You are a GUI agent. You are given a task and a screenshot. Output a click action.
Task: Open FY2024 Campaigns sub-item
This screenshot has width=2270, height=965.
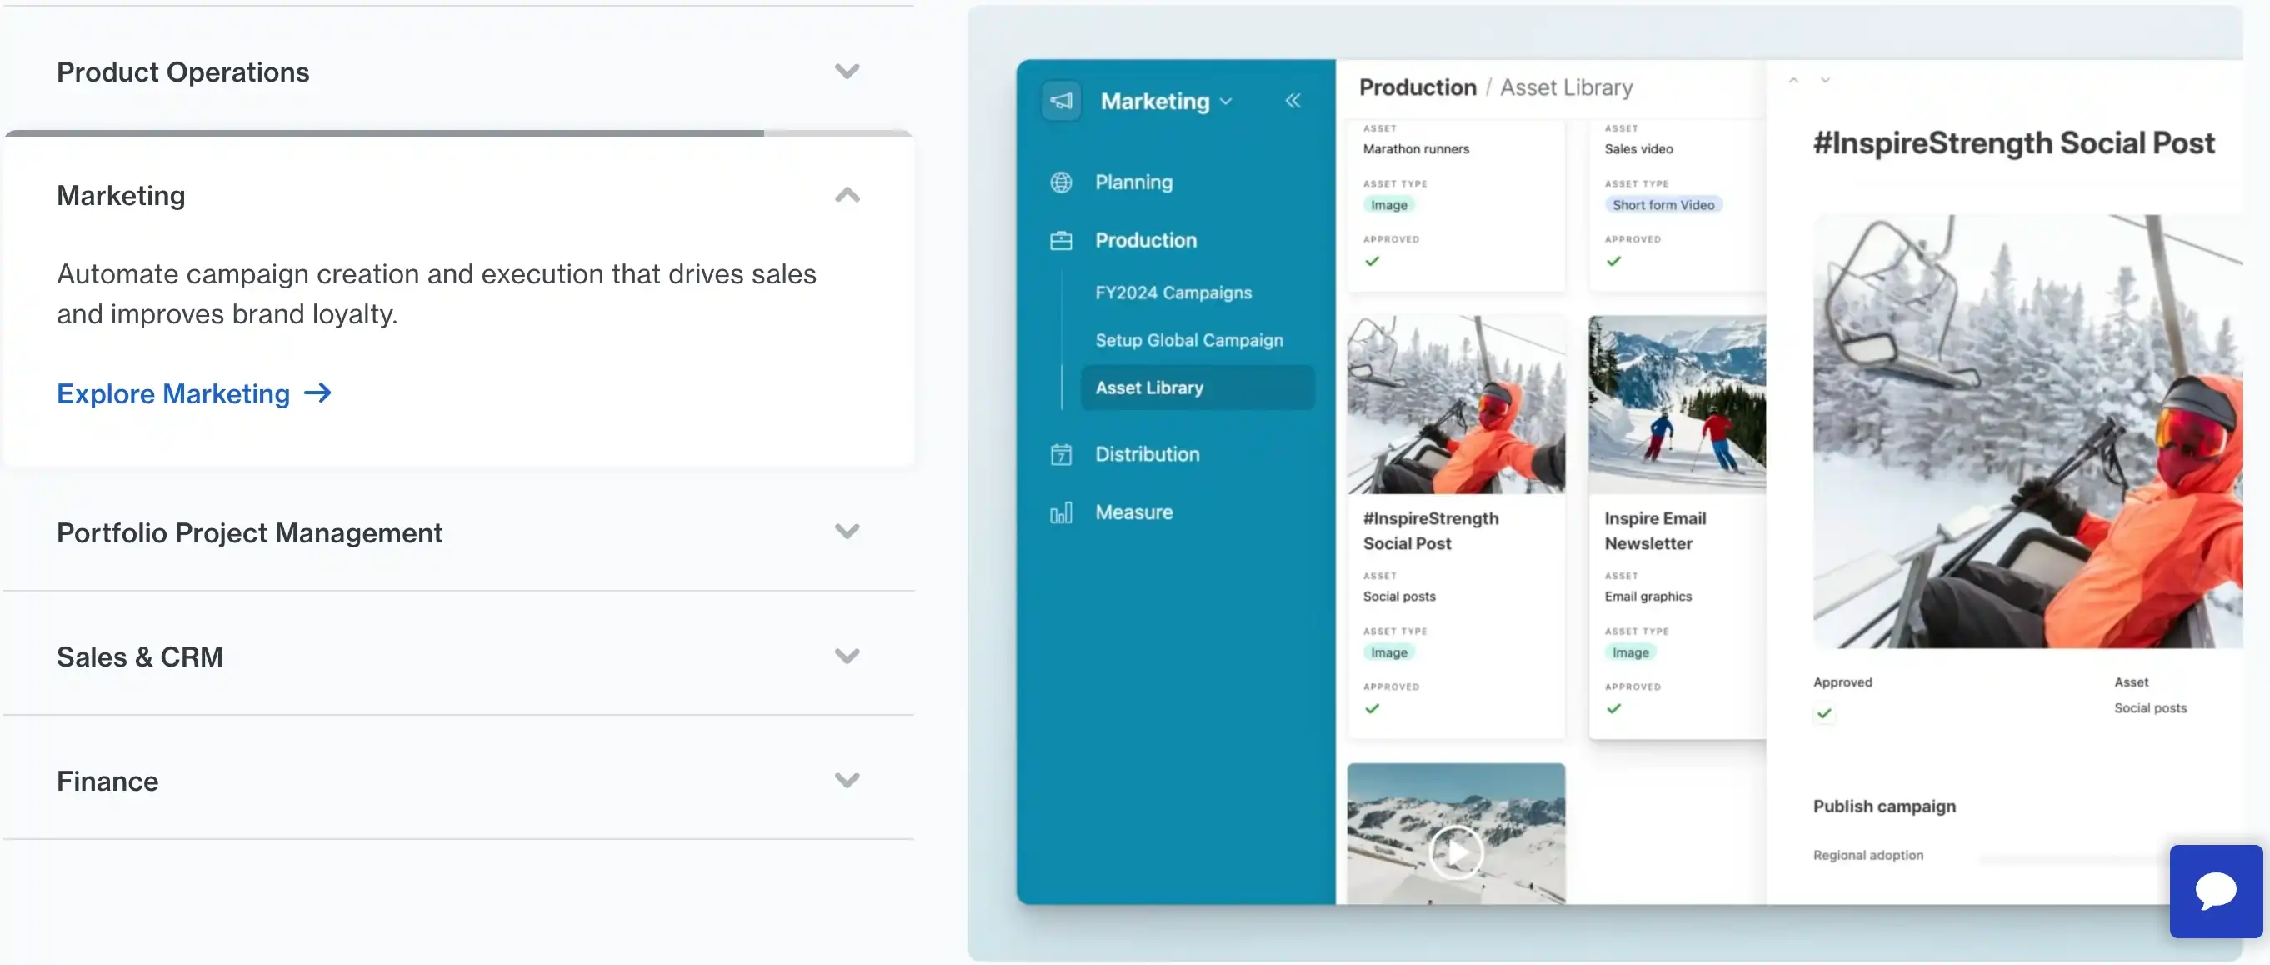point(1172,292)
